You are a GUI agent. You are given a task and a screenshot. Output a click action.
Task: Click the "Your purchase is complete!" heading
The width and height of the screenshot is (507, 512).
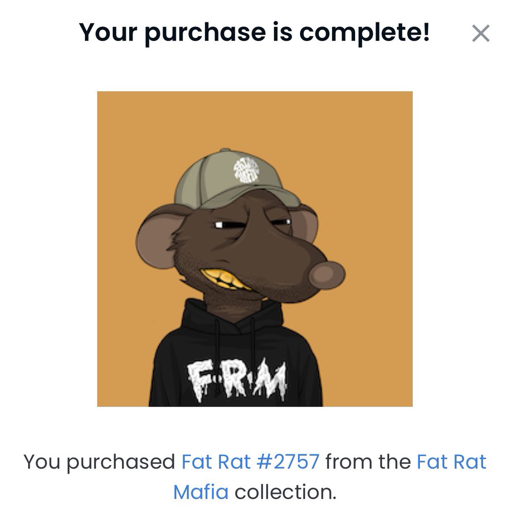click(254, 32)
